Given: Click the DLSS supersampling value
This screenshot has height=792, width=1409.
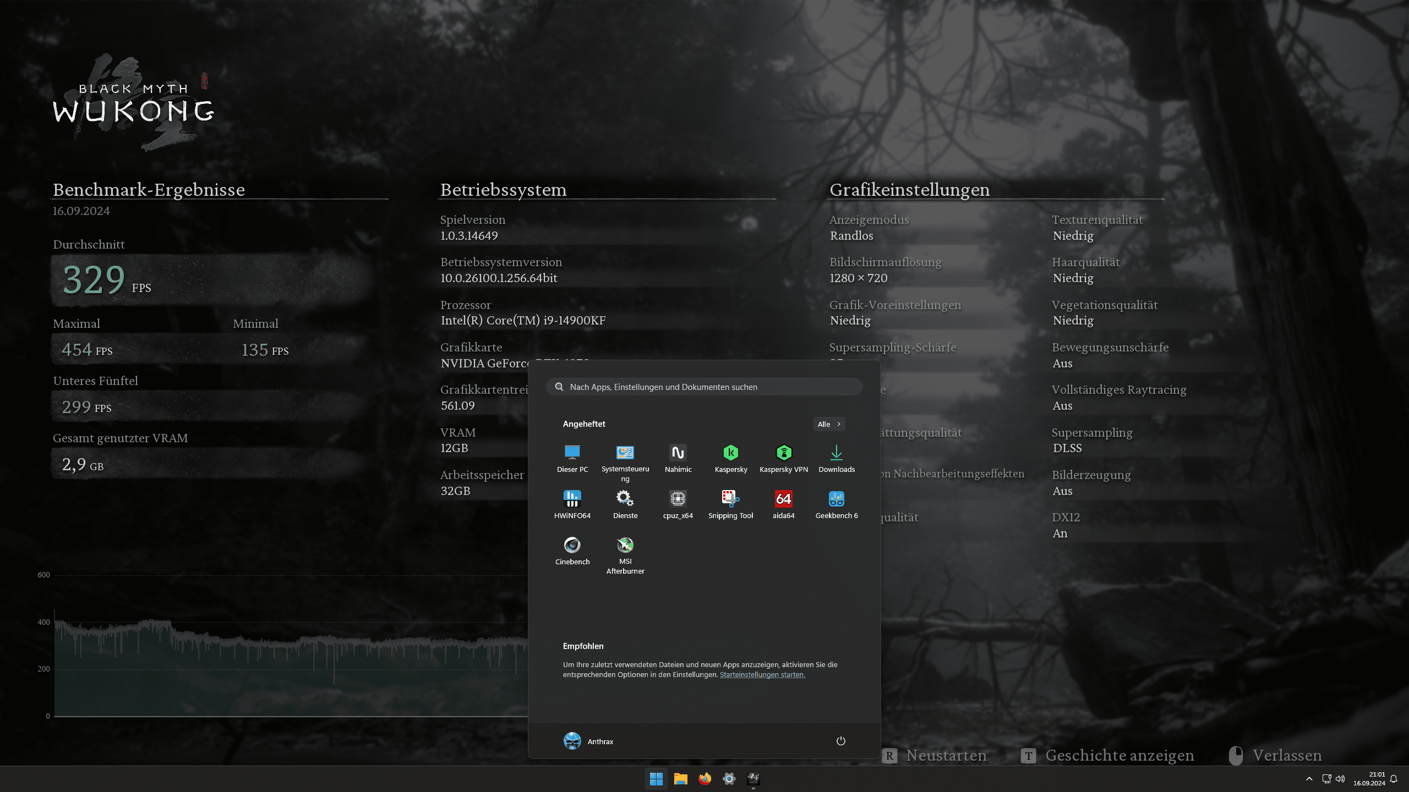Looking at the screenshot, I should pyautogui.click(x=1067, y=448).
